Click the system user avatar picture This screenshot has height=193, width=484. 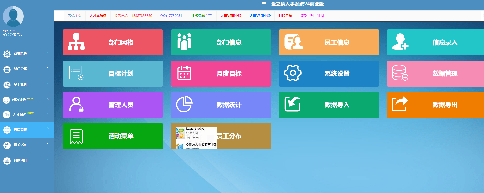click(13, 16)
